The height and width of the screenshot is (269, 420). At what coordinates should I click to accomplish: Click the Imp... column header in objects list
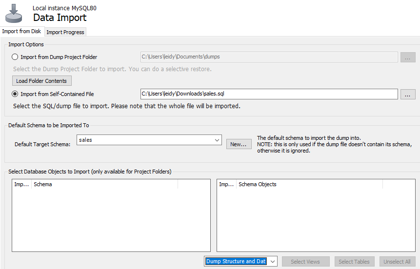[x=227, y=184]
